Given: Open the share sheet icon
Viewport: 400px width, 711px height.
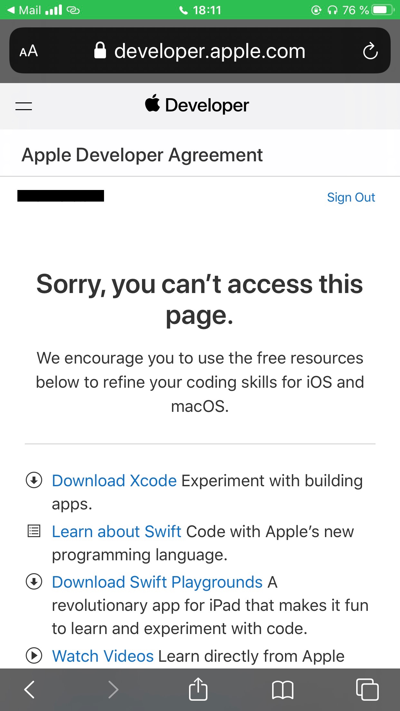Looking at the screenshot, I should (198, 689).
